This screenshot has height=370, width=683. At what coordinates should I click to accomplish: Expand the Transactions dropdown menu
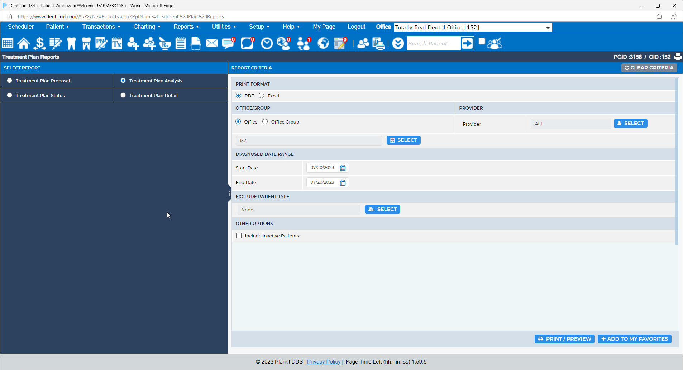coord(101,27)
